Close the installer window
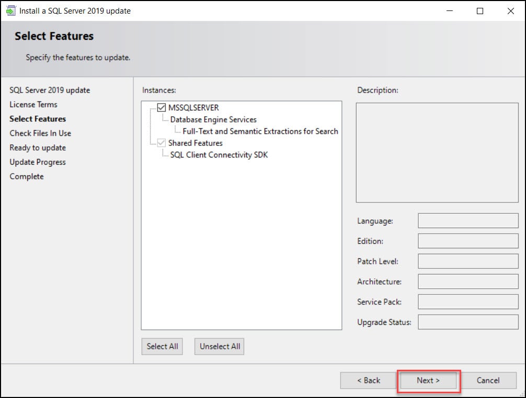 510,11
